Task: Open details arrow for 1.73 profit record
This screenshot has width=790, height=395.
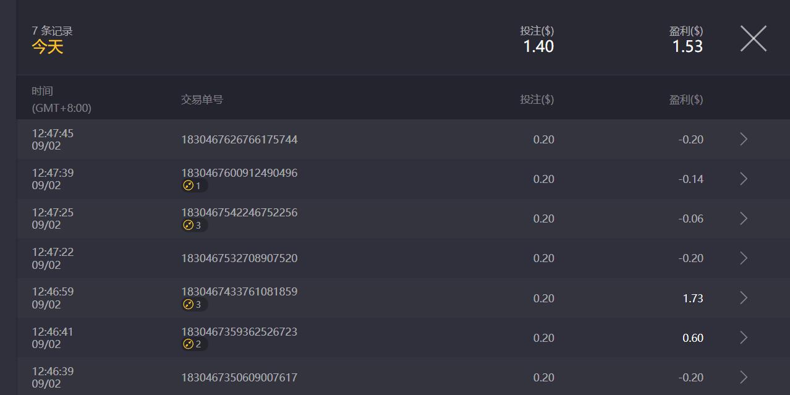Action: (x=744, y=298)
